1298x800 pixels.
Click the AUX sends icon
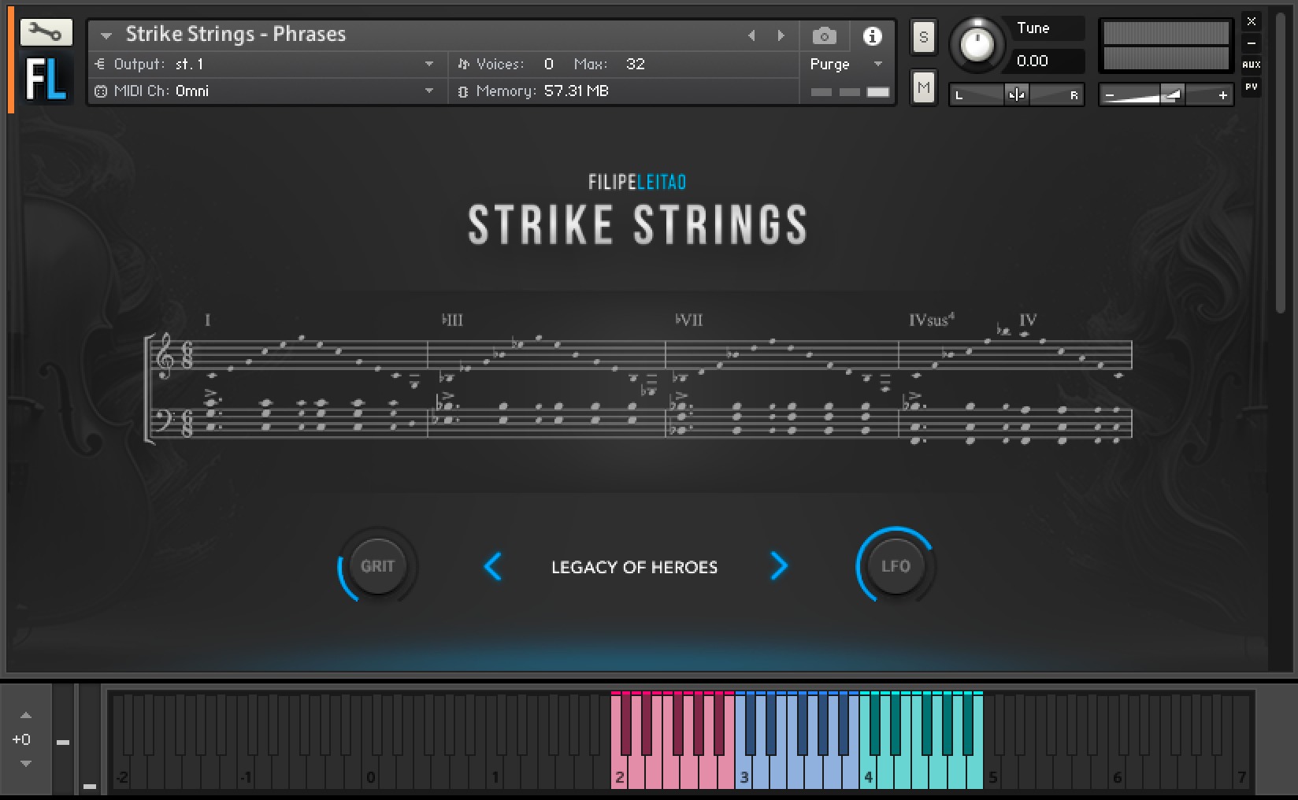[x=1252, y=64]
